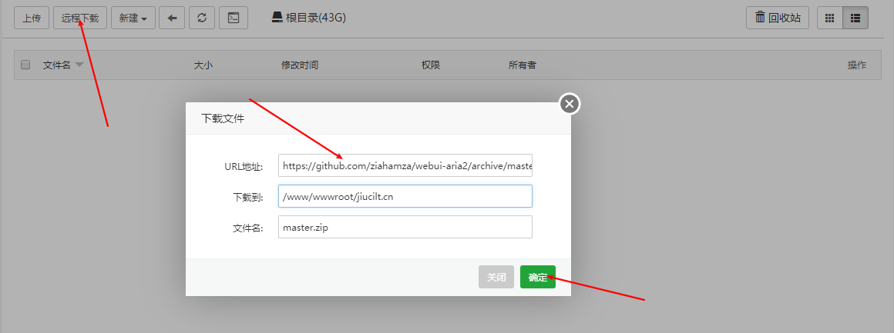Screen dimensions: 894x333
Task: Focus the 文件名 master.zip input field
Action: (405, 227)
